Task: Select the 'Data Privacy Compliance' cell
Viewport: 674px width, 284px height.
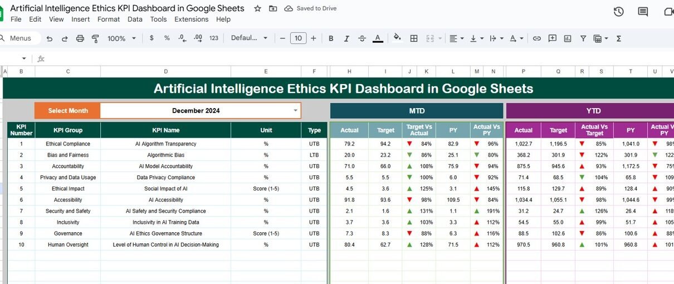Action: pos(165,177)
